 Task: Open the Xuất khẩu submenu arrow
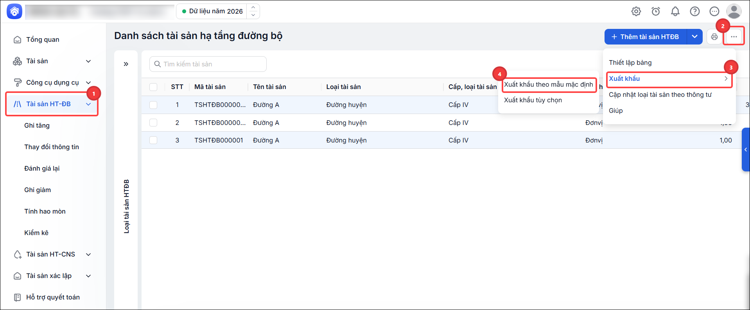tap(726, 78)
